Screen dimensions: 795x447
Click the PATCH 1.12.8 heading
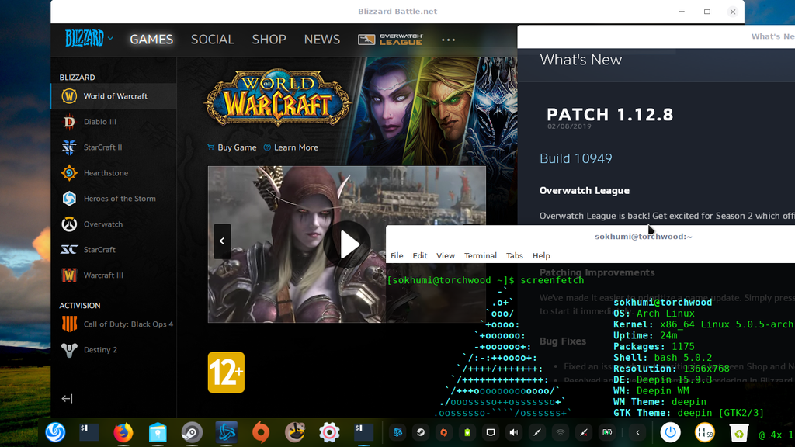[x=610, y=115]
